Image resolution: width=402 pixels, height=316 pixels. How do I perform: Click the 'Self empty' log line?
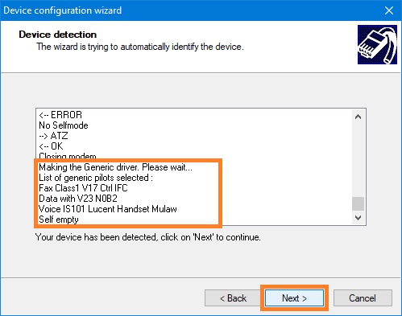pos(59,220)
